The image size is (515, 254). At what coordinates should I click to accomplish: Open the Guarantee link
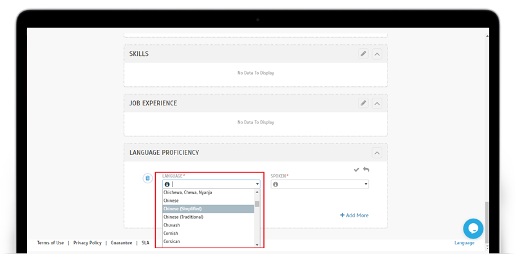(122, 243)
